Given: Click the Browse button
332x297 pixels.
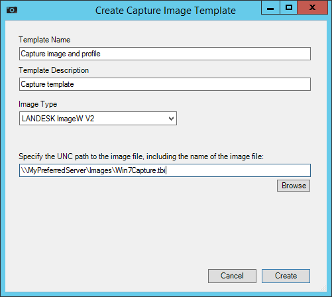Looking at the screenshot, I should click(294, 186).
